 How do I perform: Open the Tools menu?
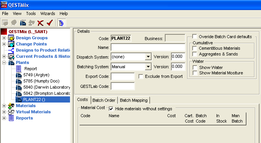click(x=31, y=13)
